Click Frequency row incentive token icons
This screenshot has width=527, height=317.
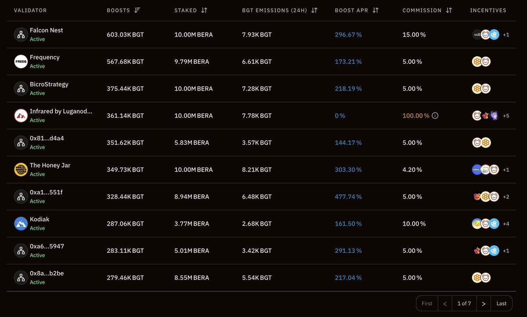point(481,62)
